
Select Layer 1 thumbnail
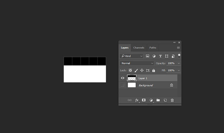[x=132, y=78]
